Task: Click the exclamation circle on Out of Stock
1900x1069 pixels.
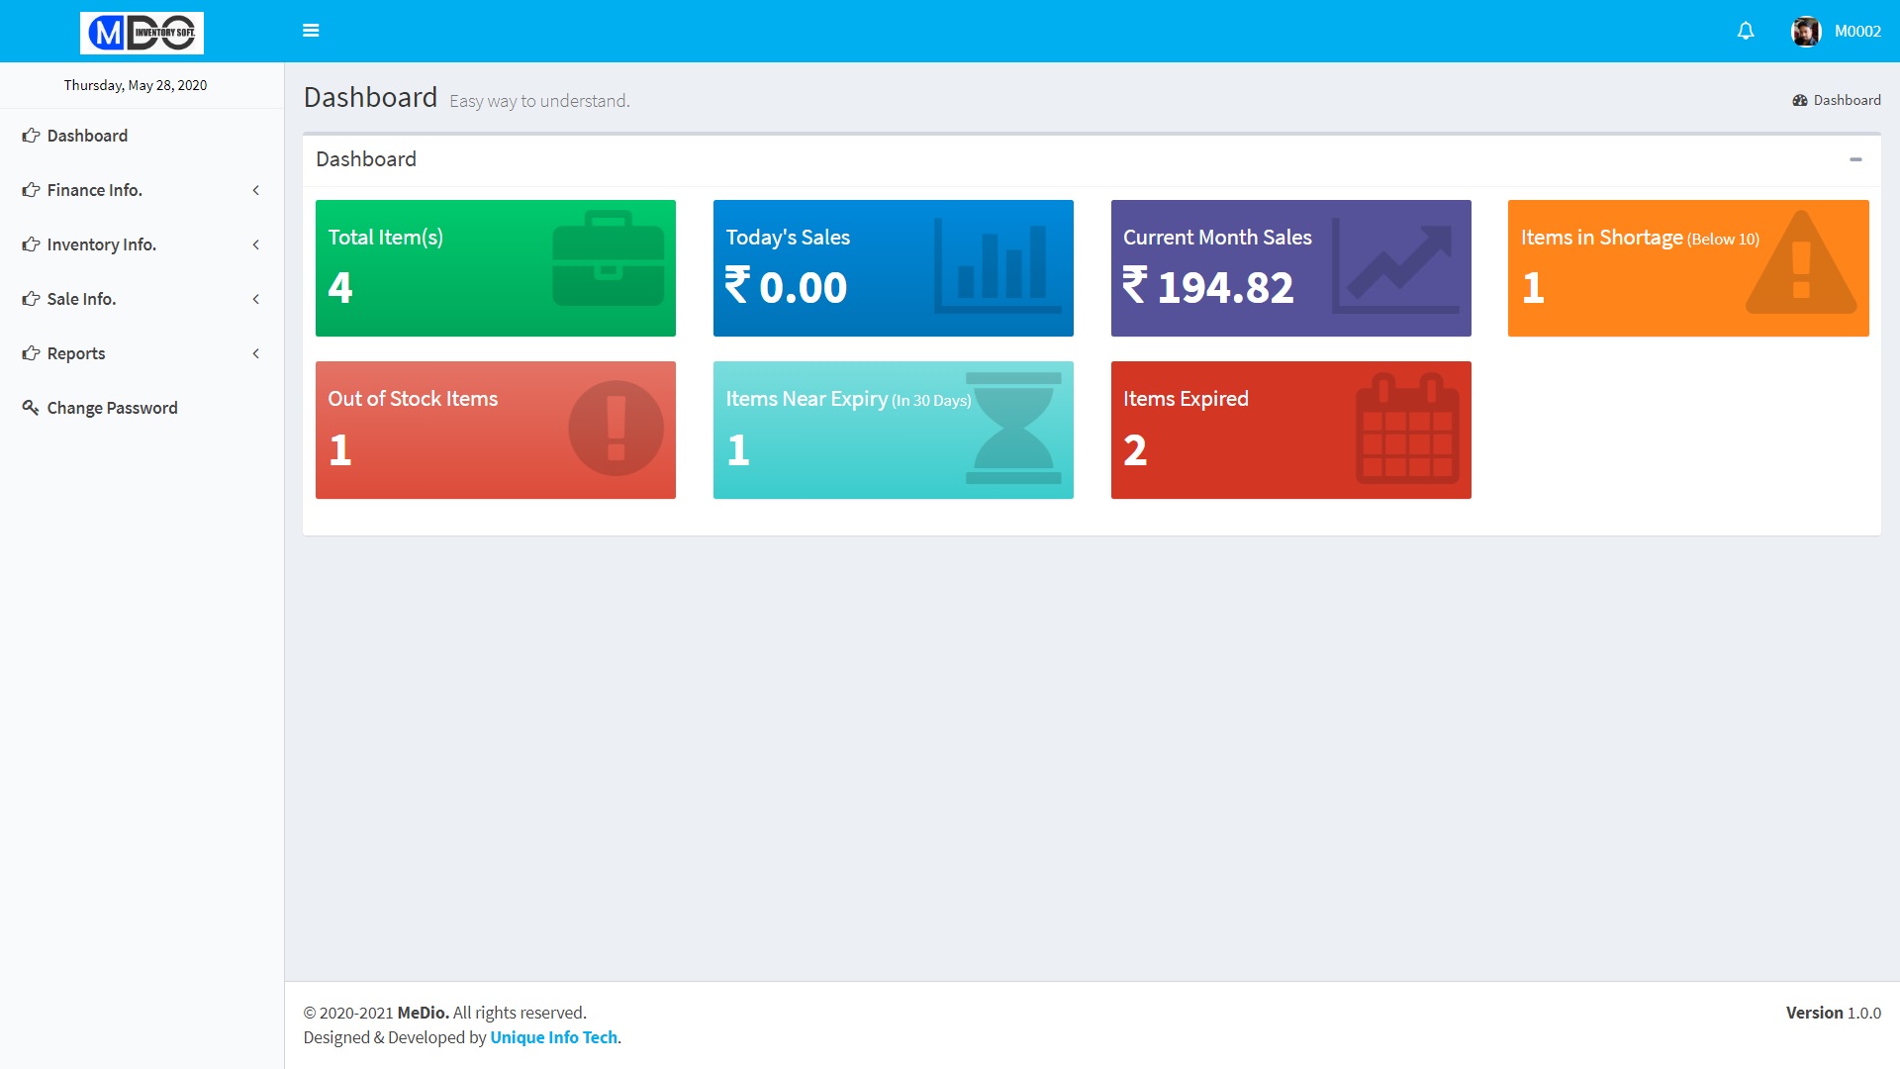Action: click(616, 428)
